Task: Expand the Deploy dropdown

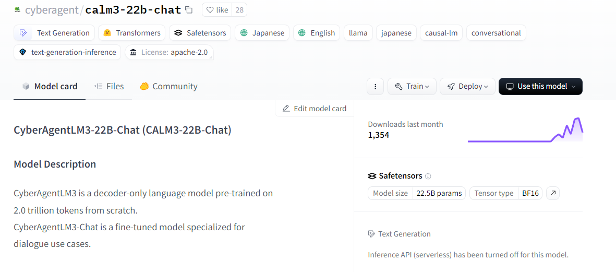Action: click(467, 86)
